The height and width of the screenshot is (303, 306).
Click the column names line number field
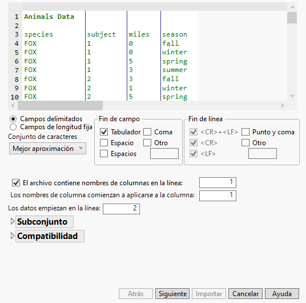(218, 182)
